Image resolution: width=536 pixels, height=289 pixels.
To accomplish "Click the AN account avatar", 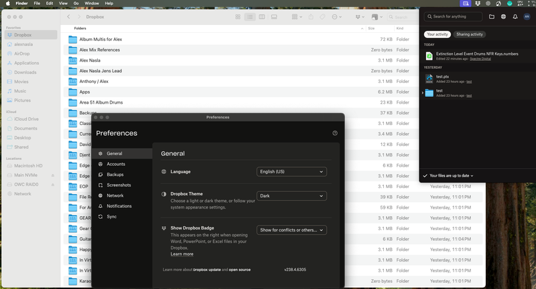I will tap(527, 17).
